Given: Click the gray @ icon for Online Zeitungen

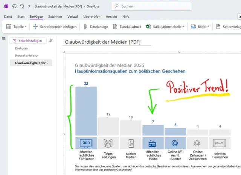Looking at the screenshot, I should (x=197, y=143).
